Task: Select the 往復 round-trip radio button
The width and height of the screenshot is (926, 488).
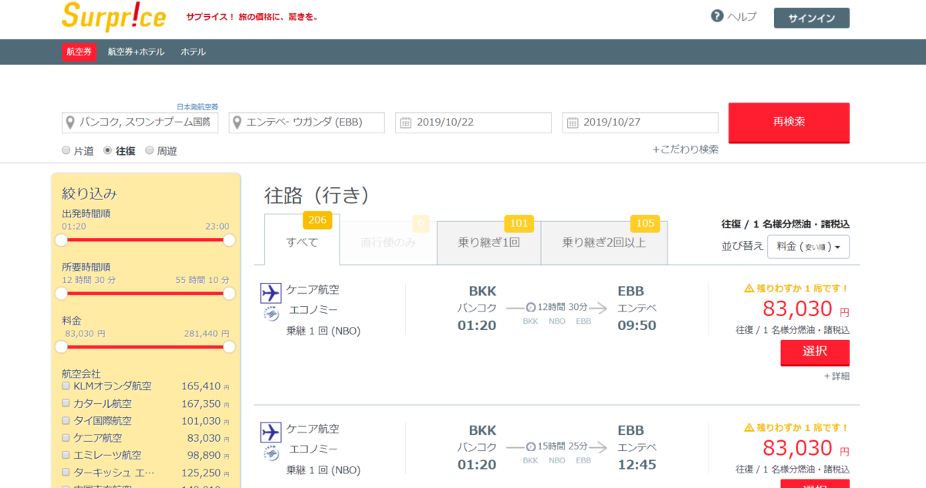Action: (x=108, y=150)
